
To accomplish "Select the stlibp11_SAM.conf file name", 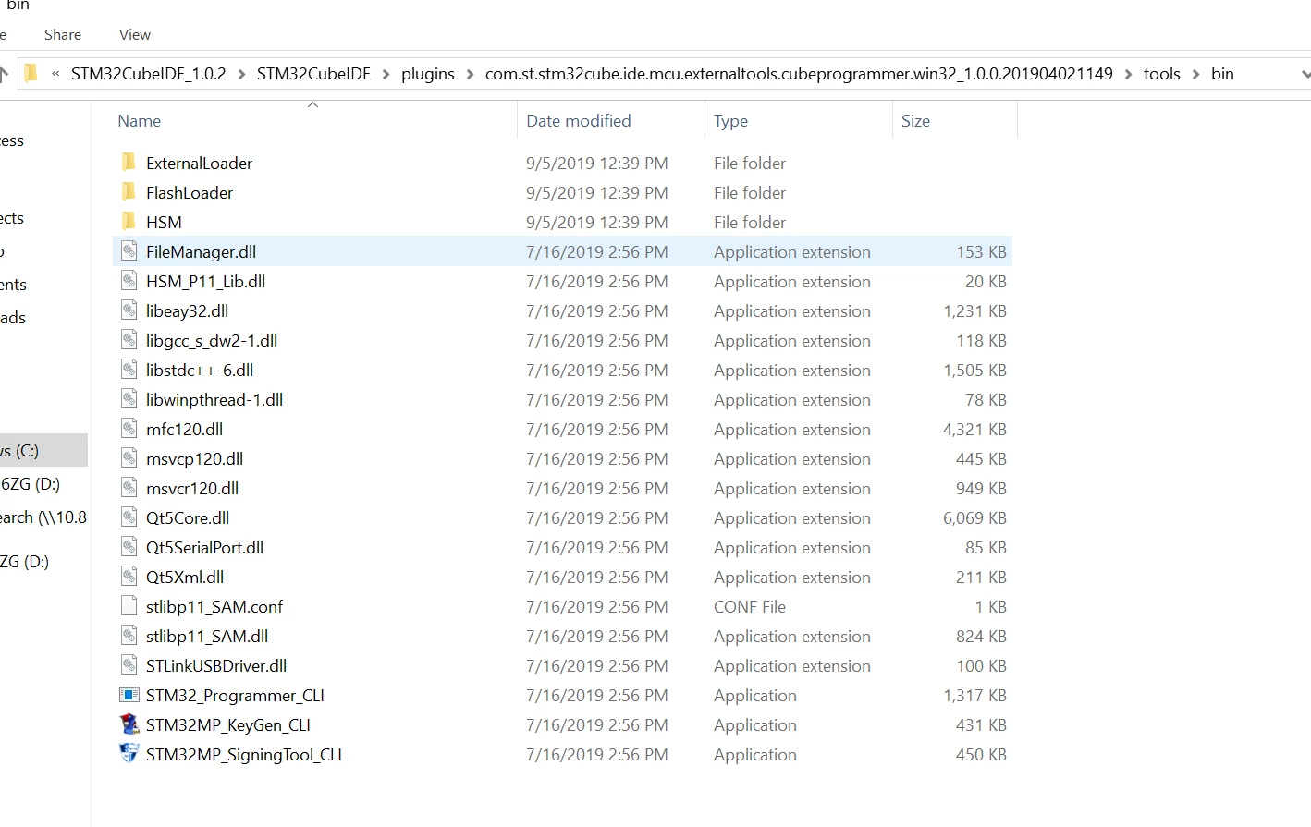I will (x=214, y=606).
